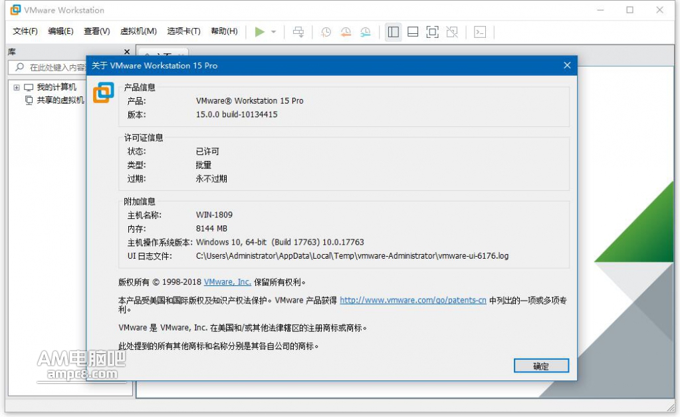Open the Snapshot Manager icon

coord(366,32)
